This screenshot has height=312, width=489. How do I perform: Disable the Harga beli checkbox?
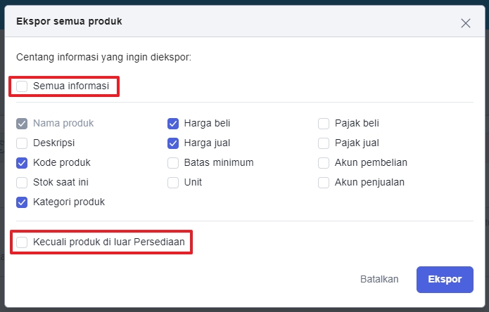[173, 124]
